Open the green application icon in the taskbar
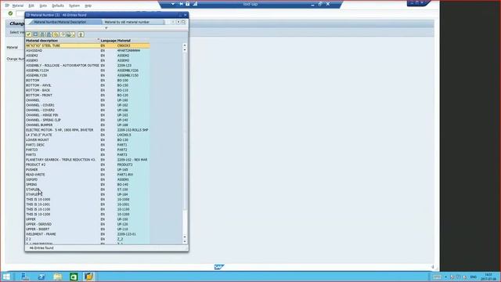501x282 pixels. (x=74, y=277)
